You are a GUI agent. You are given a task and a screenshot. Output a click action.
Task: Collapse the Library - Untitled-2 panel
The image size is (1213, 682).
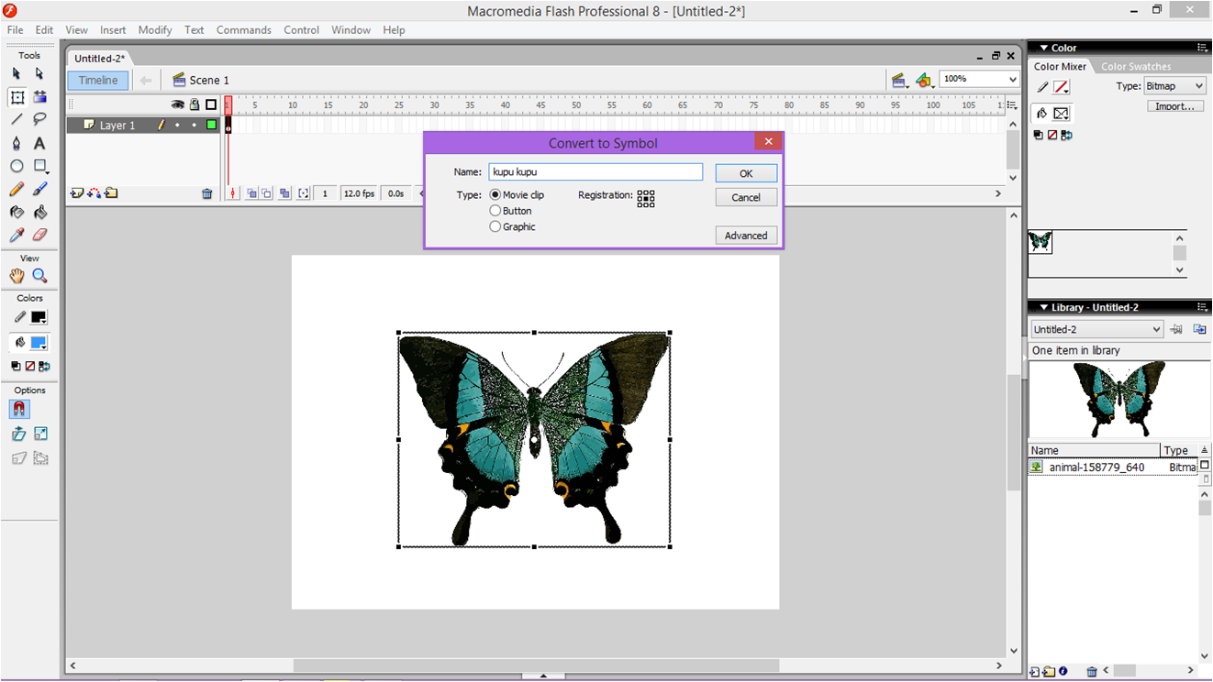(x=1043, y=307)
